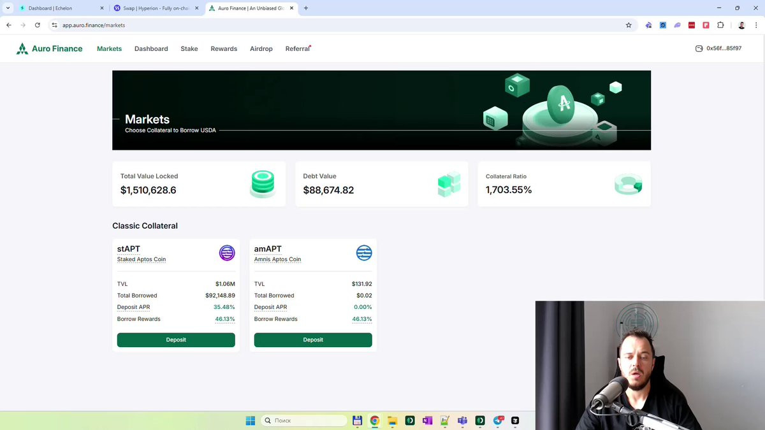Open the Chrome profile avatar
Viewport: 765px width, 430px height.
(x=741, y=25)
